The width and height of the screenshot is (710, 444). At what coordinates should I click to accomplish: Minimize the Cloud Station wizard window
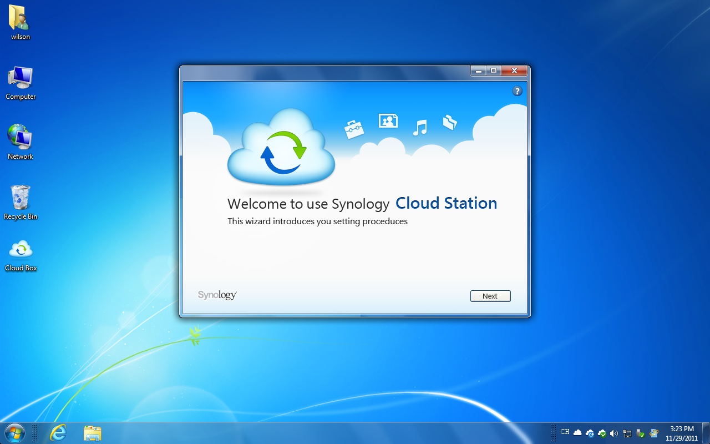tap(478, 70)
